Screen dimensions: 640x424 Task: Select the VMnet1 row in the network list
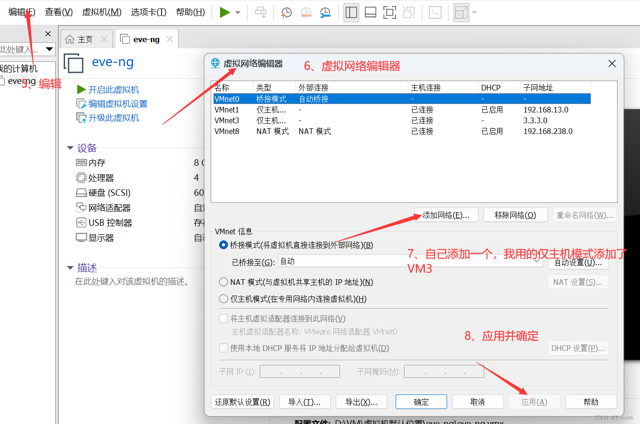(402, 110)
